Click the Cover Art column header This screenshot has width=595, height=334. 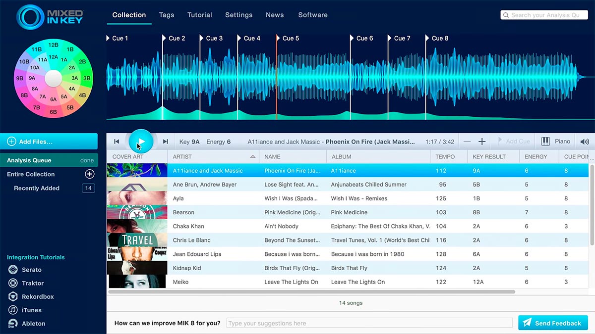(137, 156)
